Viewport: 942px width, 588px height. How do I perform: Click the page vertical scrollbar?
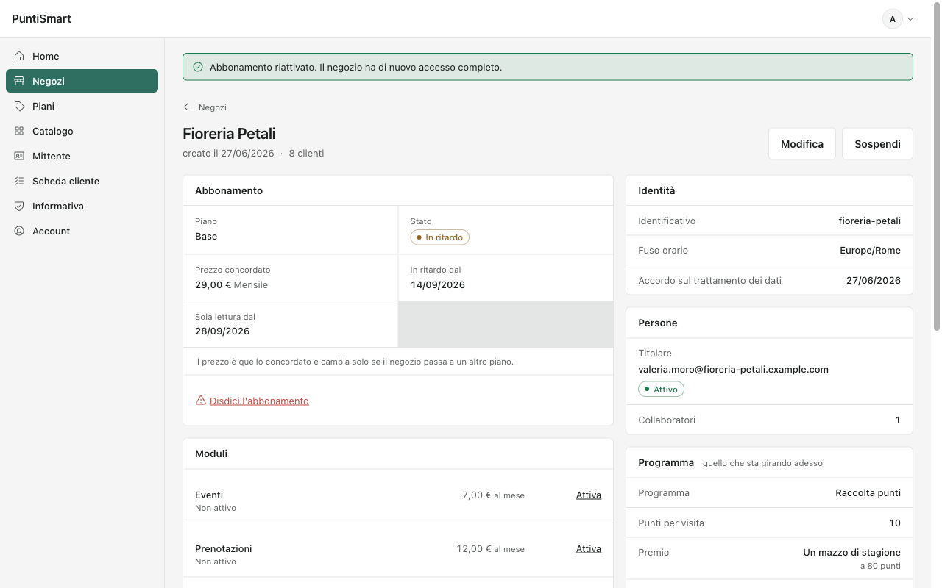(936, 165)
